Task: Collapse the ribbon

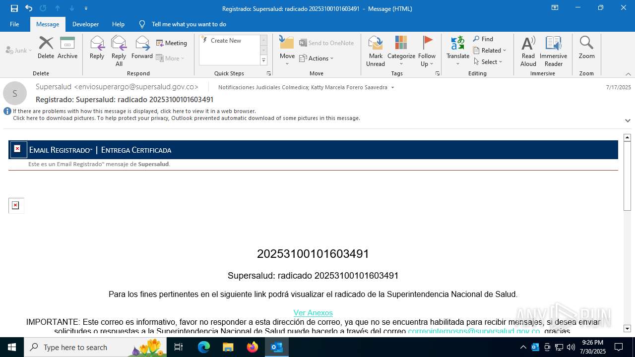Action: click(628, 74)
